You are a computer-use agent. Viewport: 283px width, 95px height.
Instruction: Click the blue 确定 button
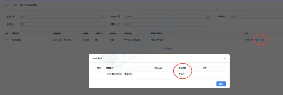[x=221, y=84]
